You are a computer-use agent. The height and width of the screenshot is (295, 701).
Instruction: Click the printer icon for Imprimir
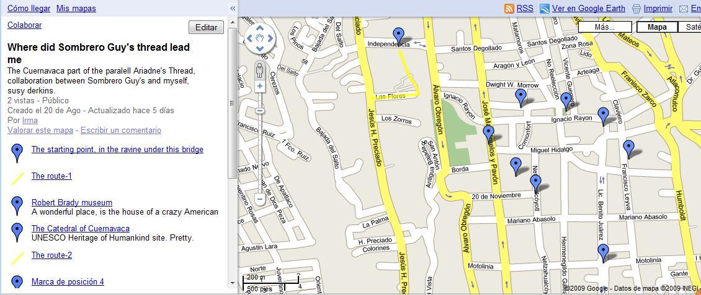coord(636,9)
